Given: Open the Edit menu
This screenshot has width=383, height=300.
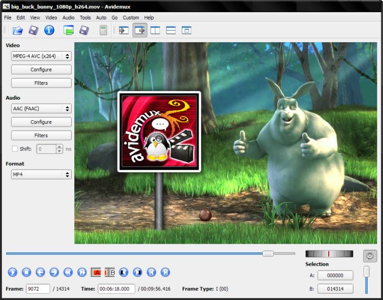Looking at the screenshot, I should (x=21, y=17).
